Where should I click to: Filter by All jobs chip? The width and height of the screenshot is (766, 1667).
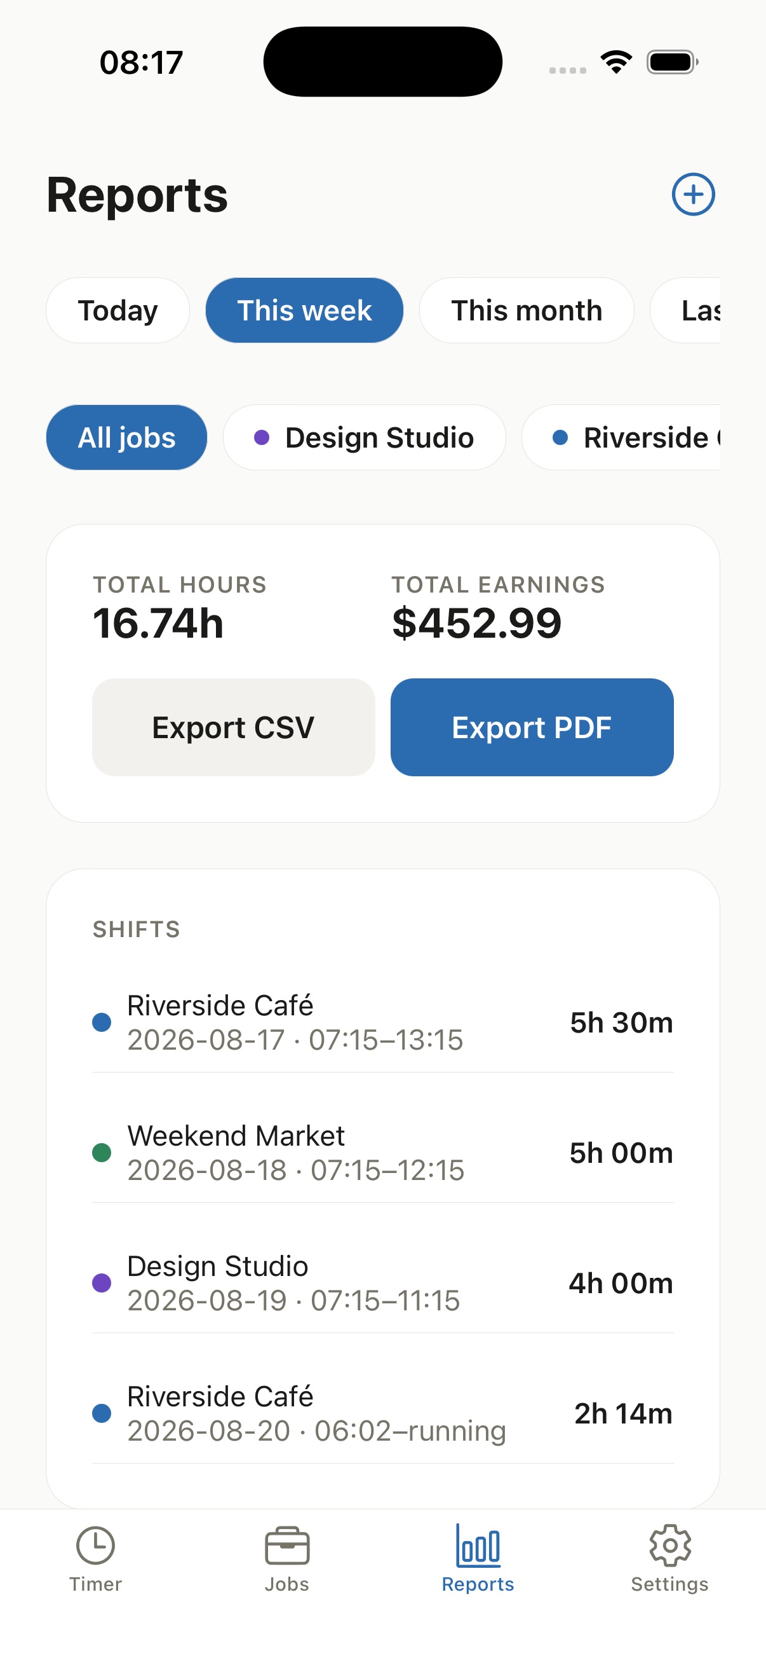point(126,437)
